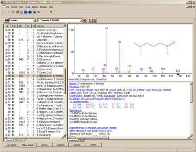Click the first blue window-layout toolbar icon
Screen dimensions: 196x152
[x=26, y=12]
